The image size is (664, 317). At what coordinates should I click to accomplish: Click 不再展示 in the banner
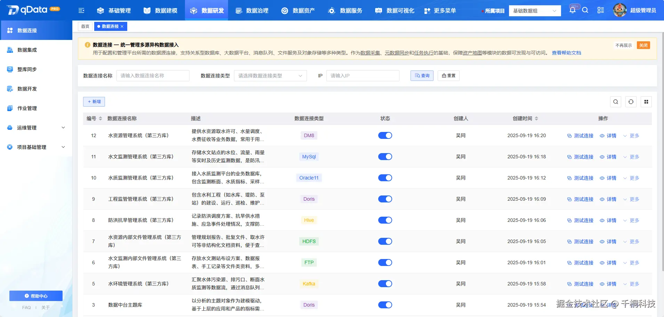click(x=624, y=45)
